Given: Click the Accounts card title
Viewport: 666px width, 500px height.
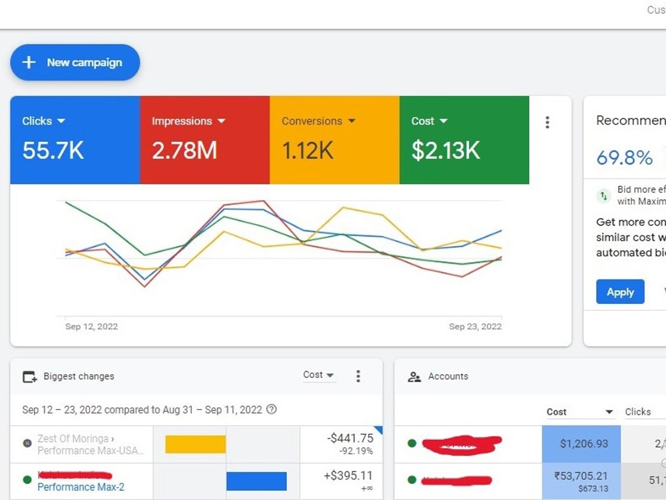Looking at the screenshot, I should click(448, 376).
